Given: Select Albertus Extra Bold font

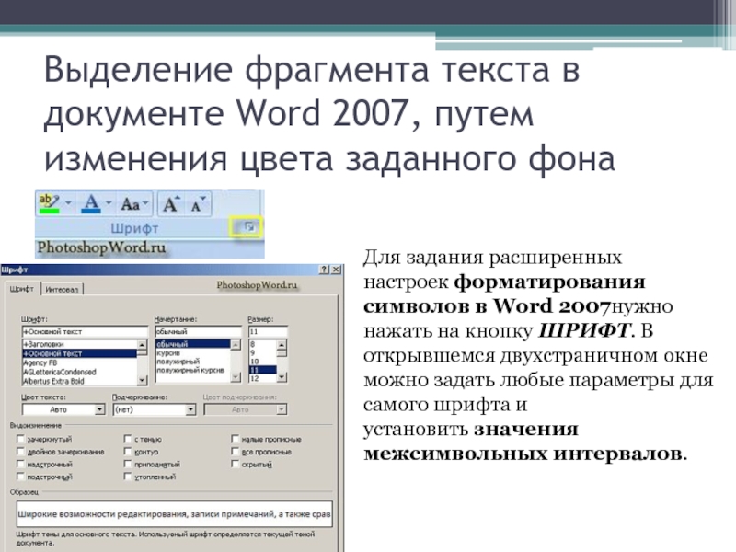Looking at the screenshot, I should tap(79, 381).
